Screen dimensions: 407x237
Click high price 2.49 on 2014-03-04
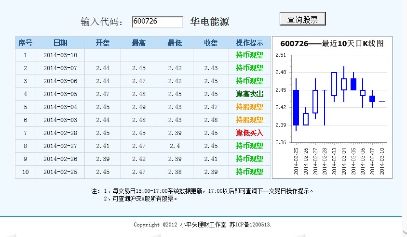click(139, 107)
